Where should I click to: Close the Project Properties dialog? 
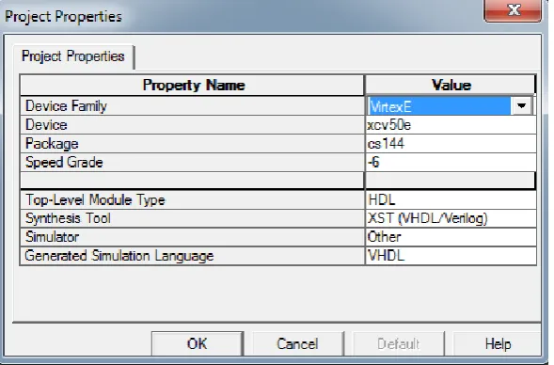point(513,10)
